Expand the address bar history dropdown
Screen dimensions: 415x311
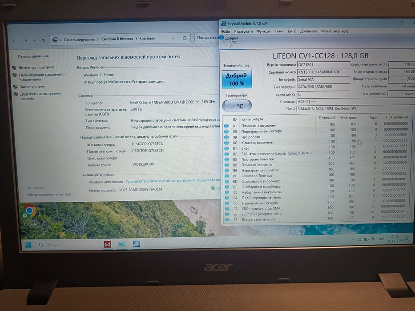point(173,38)
